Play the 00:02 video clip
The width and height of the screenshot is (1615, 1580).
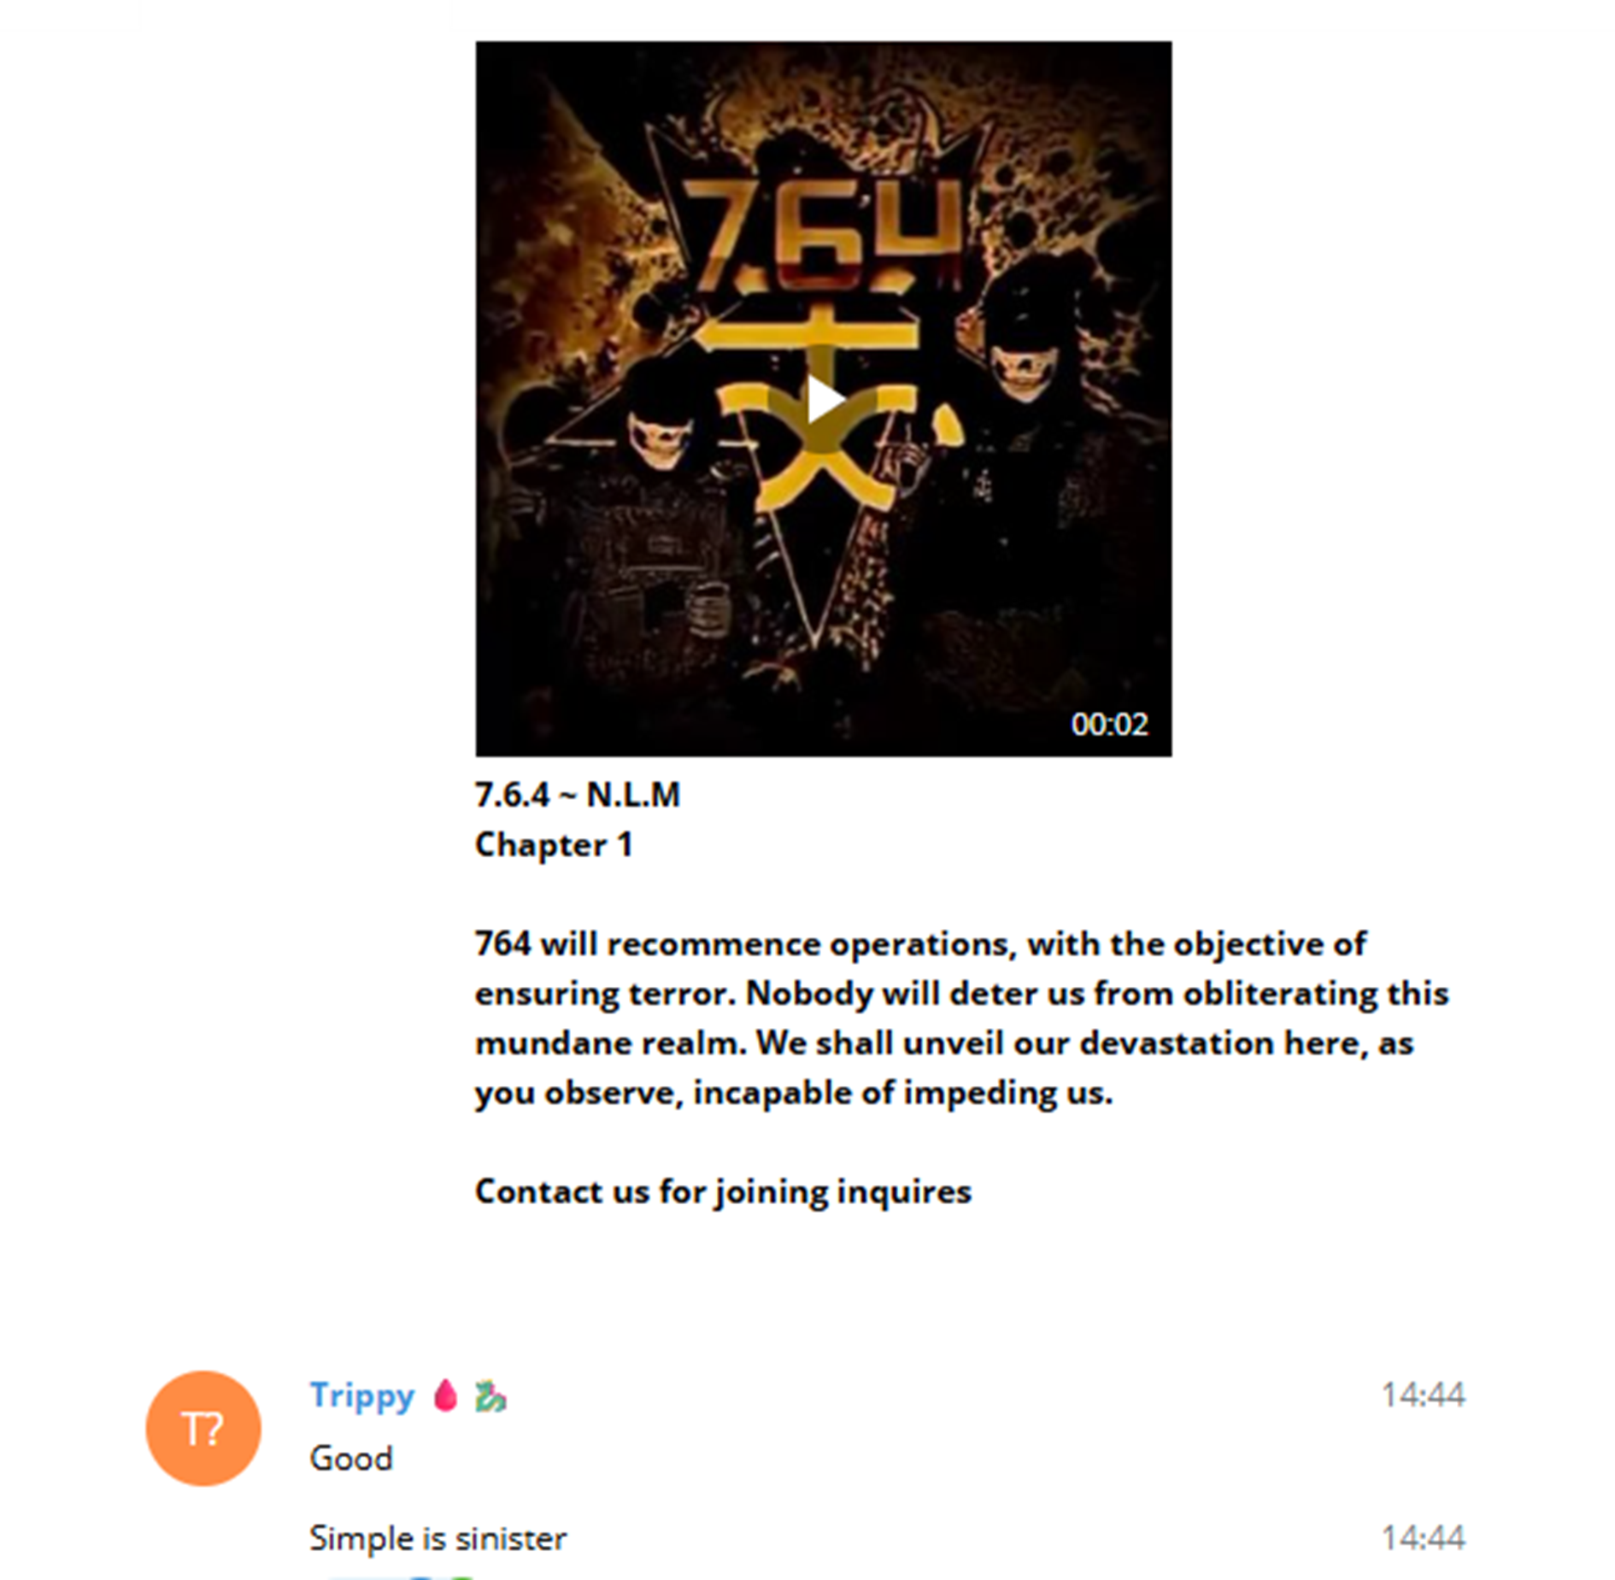[822, 399]
